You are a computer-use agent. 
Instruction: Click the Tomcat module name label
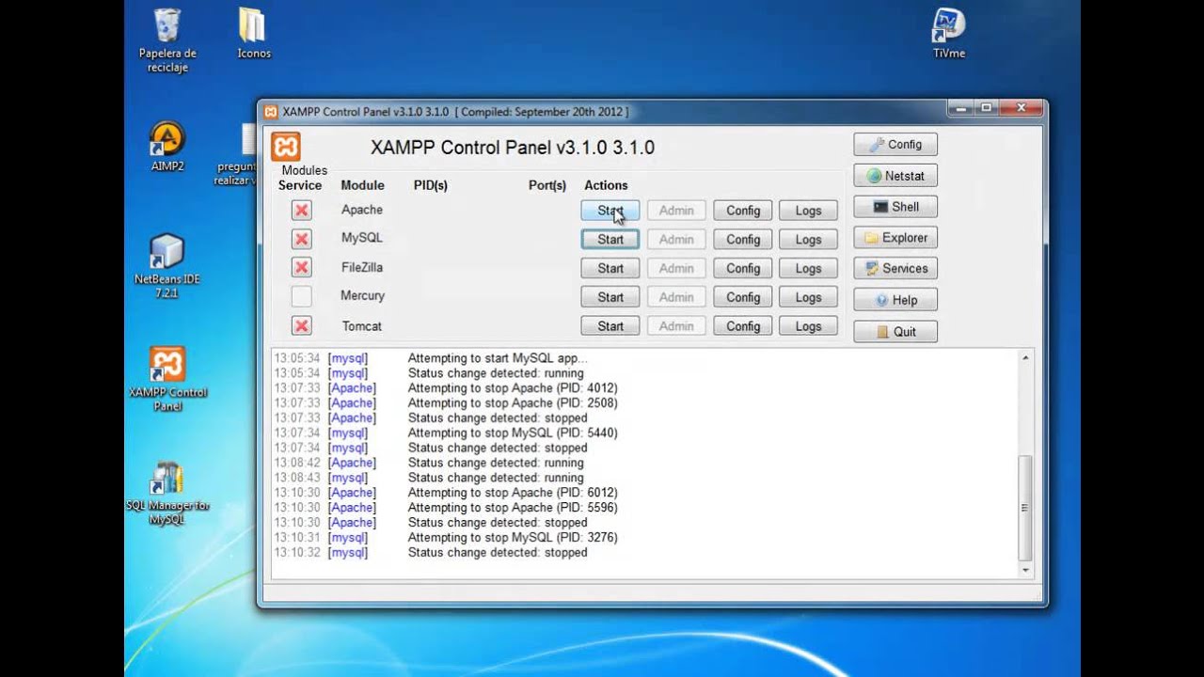tap(362, 325)
